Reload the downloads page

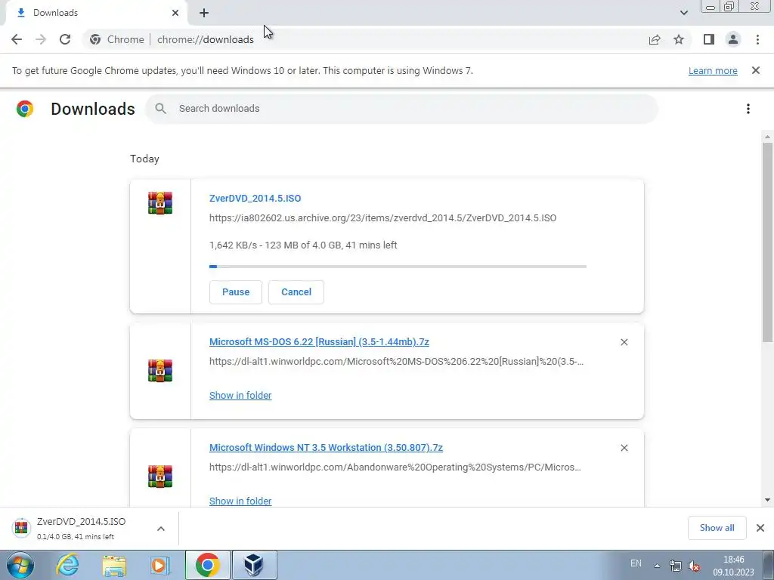[65, 39]
